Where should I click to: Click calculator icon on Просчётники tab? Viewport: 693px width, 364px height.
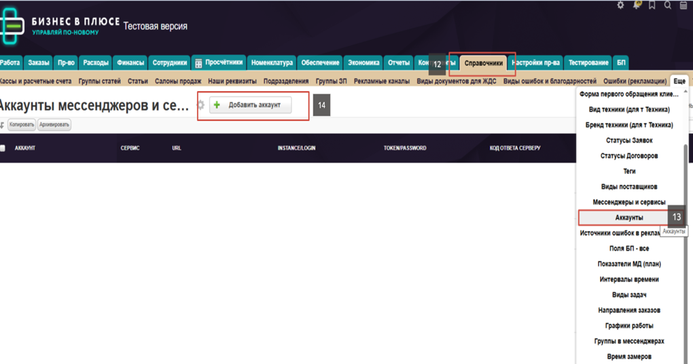point(199,63)
